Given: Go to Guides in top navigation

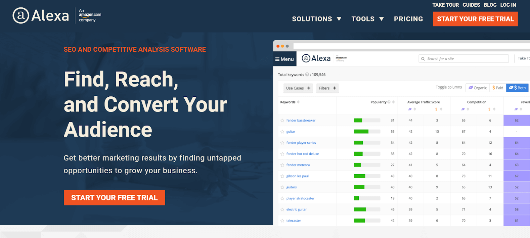Looking at the screenshot, I should click(x=471, y=5).
